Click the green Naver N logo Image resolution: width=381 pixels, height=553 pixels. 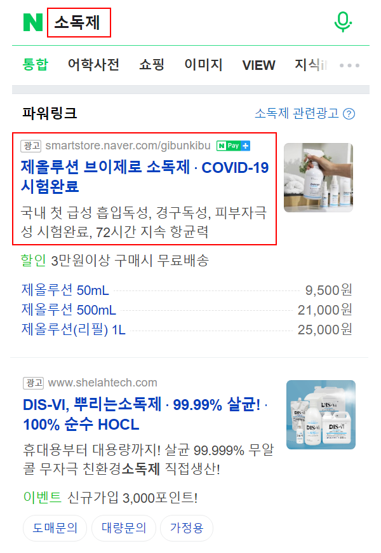[33, 23]
